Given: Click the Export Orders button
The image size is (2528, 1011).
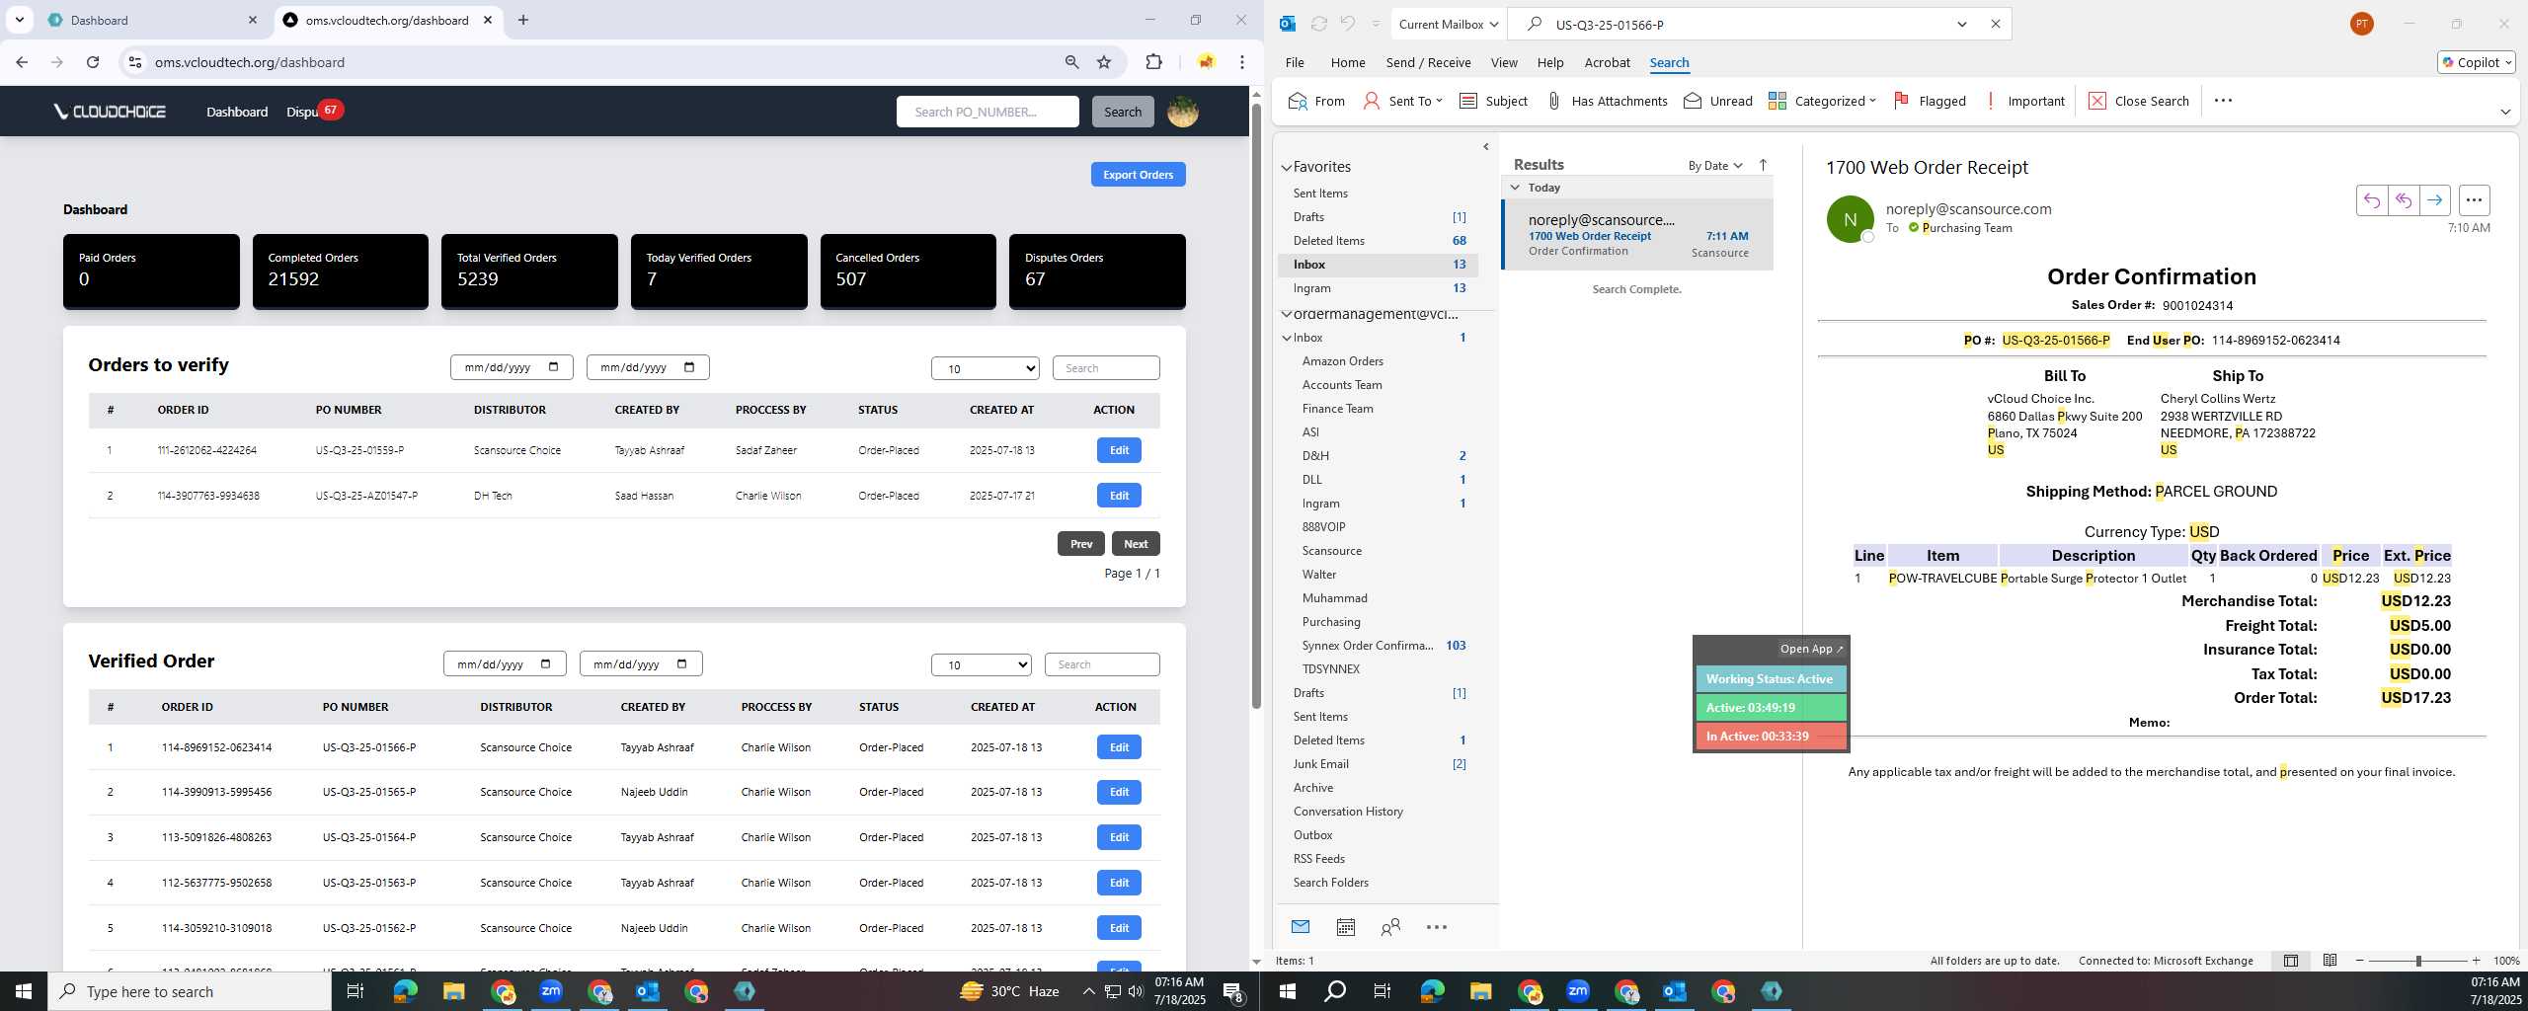Looking at the screenshot, I should pos(1138,175).
